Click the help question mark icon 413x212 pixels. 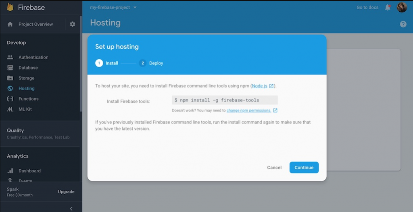403,24
